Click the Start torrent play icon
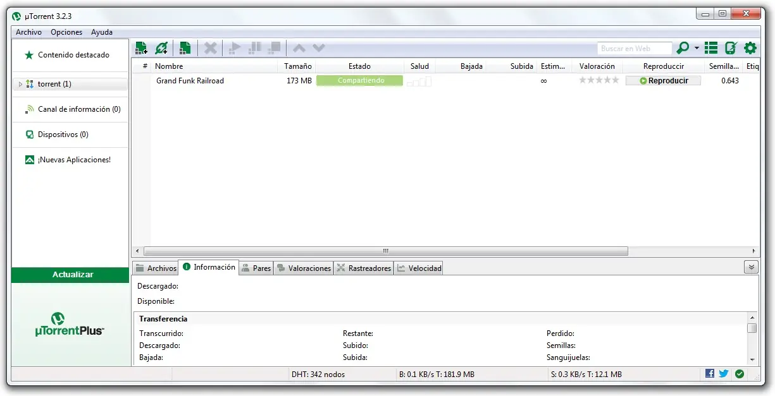The height and width of the screenshot is (396, 775). point(235,48)
